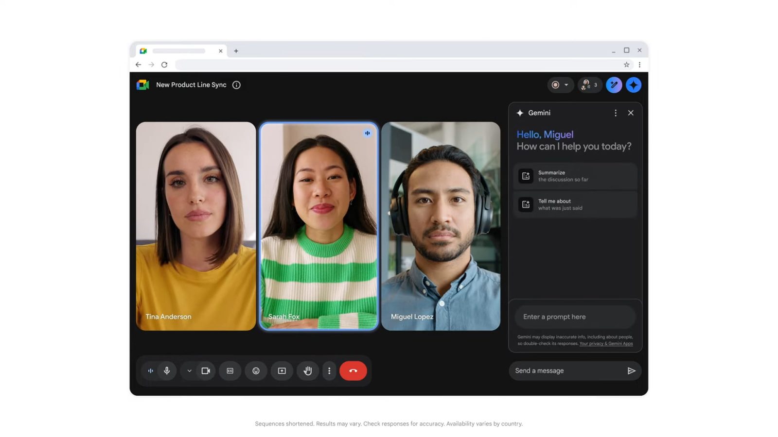The height and width of the screenshot is (437, 778).
Task: Raise hand in the meeting
Action: [x=308, y=371]
